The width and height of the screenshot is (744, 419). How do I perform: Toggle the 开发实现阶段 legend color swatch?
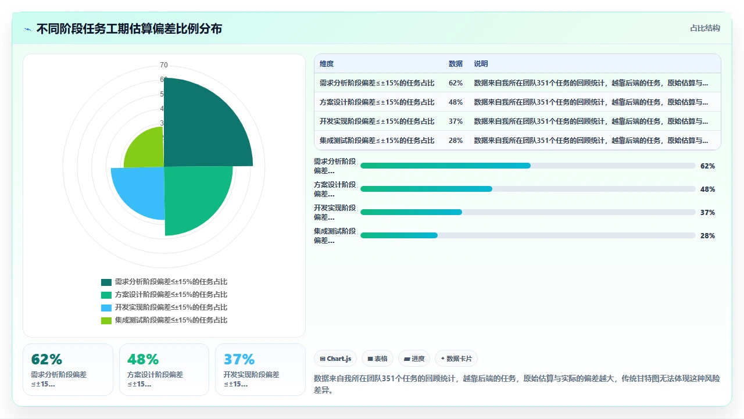pos(106,307)
